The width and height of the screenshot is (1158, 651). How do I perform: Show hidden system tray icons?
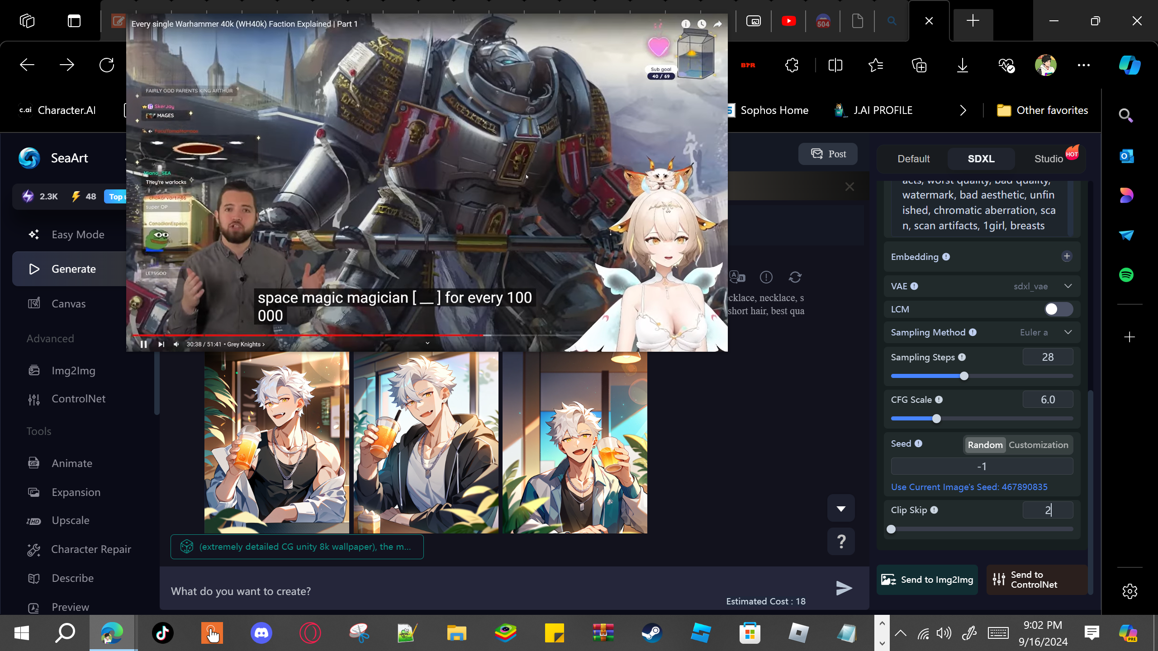click(900, 633)
